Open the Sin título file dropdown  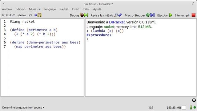pos(8,15)
